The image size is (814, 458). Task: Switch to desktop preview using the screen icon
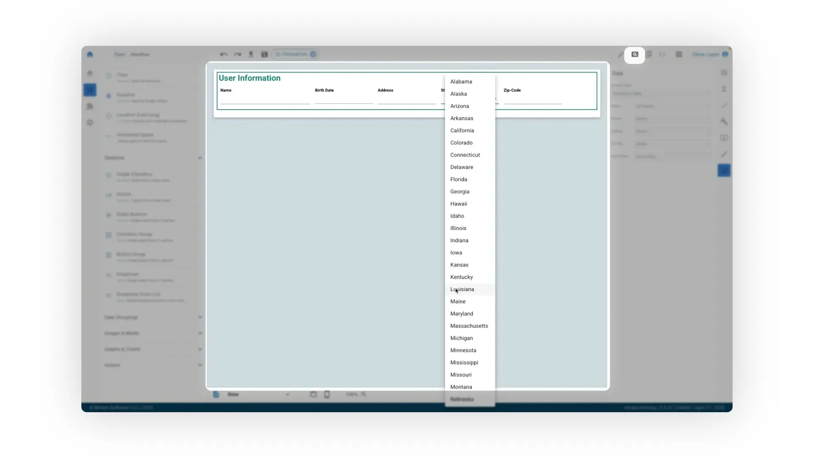pyautogui.click(x=313, y=394)
